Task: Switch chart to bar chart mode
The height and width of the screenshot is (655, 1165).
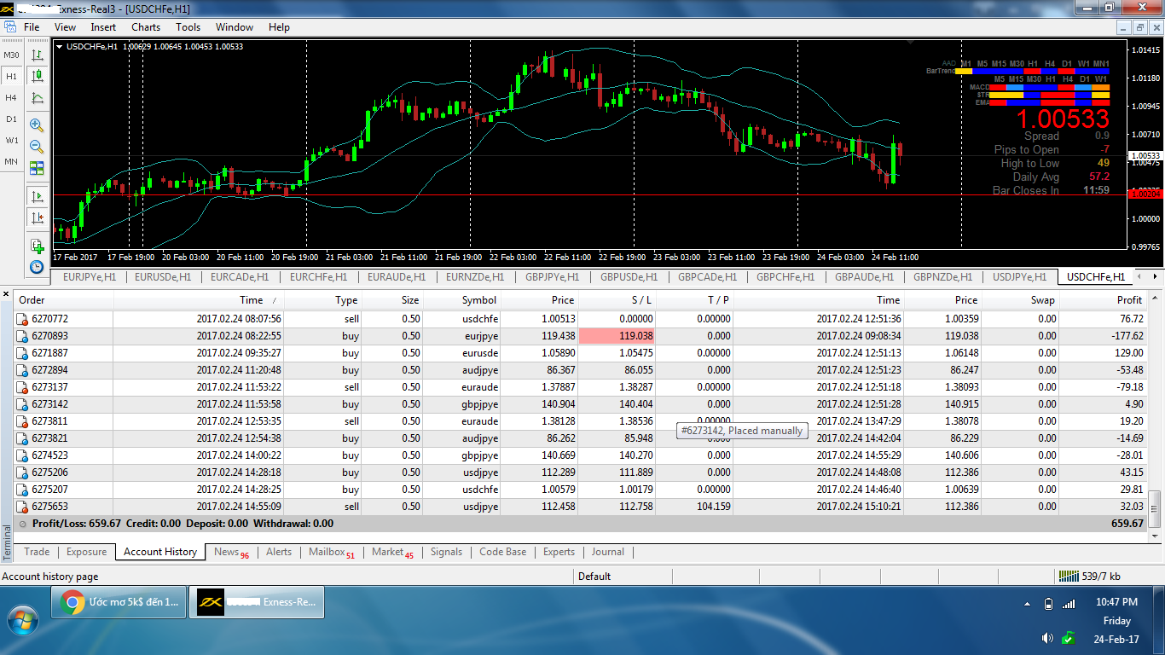Action: [x=37, y=55]
